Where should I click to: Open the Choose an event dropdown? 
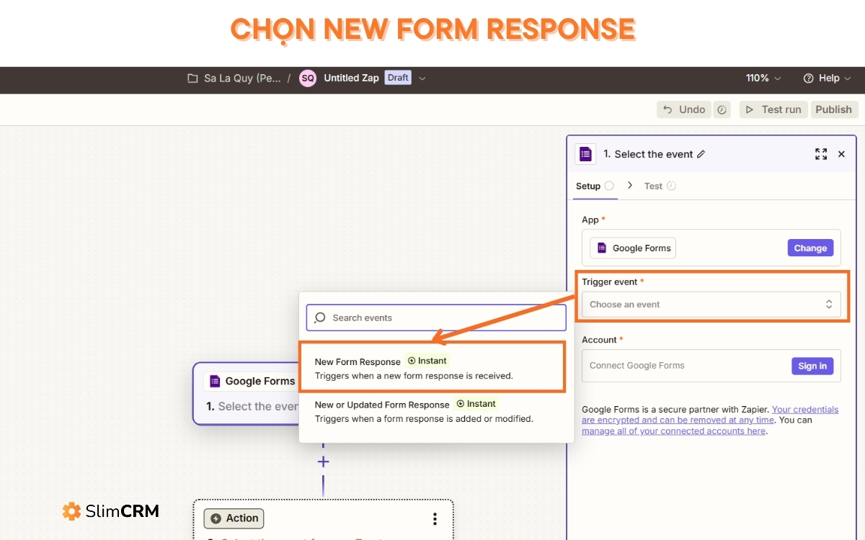point(711,304)
